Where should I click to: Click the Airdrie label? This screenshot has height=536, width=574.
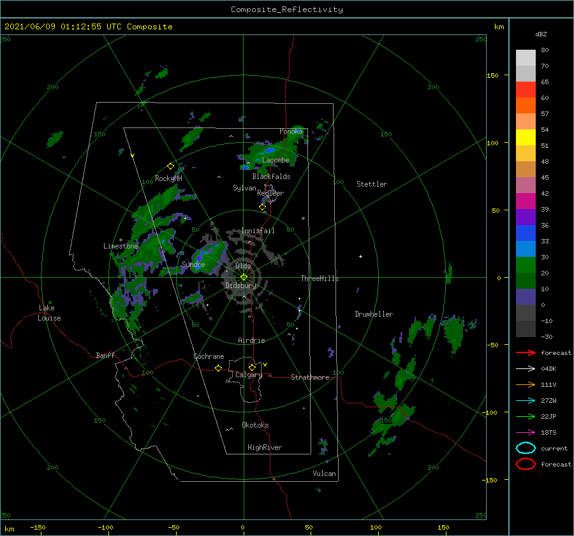[x=251, y=340]
